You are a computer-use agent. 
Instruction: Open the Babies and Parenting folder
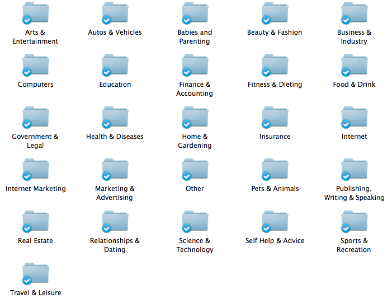195,13
